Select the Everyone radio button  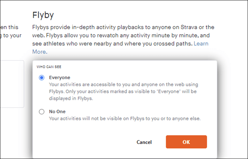tap(42, 77)
